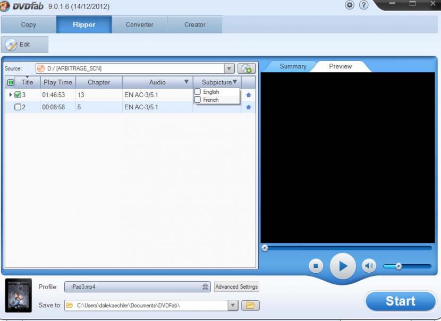Sort by the Play Time column header
The image size is (441, 321).
(x=58, y=82)
